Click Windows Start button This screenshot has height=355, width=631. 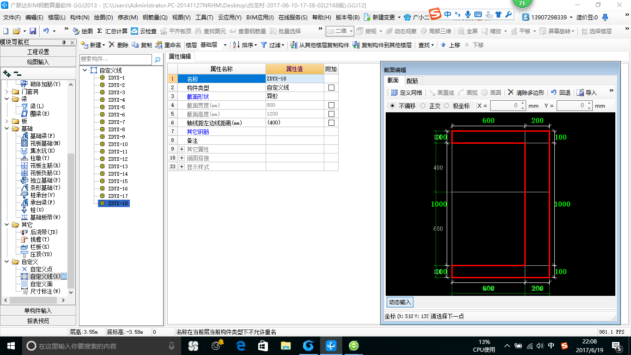(x=11, y=345)
